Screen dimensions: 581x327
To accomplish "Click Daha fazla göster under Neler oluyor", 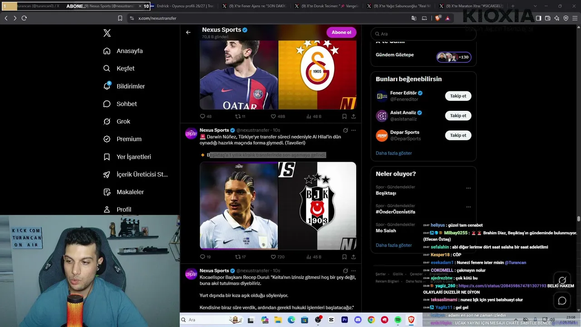I will [394, 245].
